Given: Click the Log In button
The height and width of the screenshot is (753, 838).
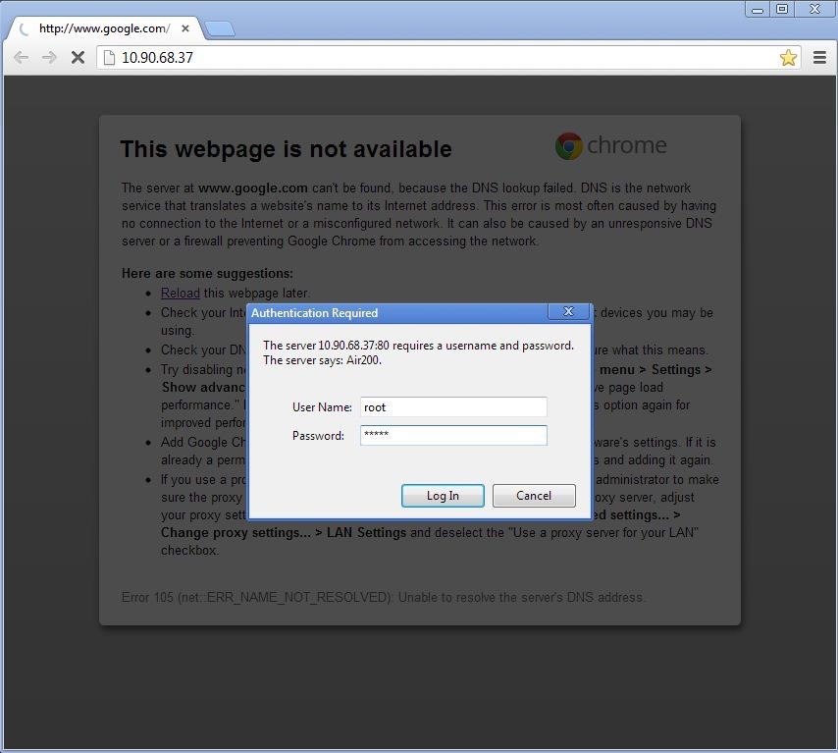Looking at the screenshot, I should pyautogui.click(x=443, y=496).
